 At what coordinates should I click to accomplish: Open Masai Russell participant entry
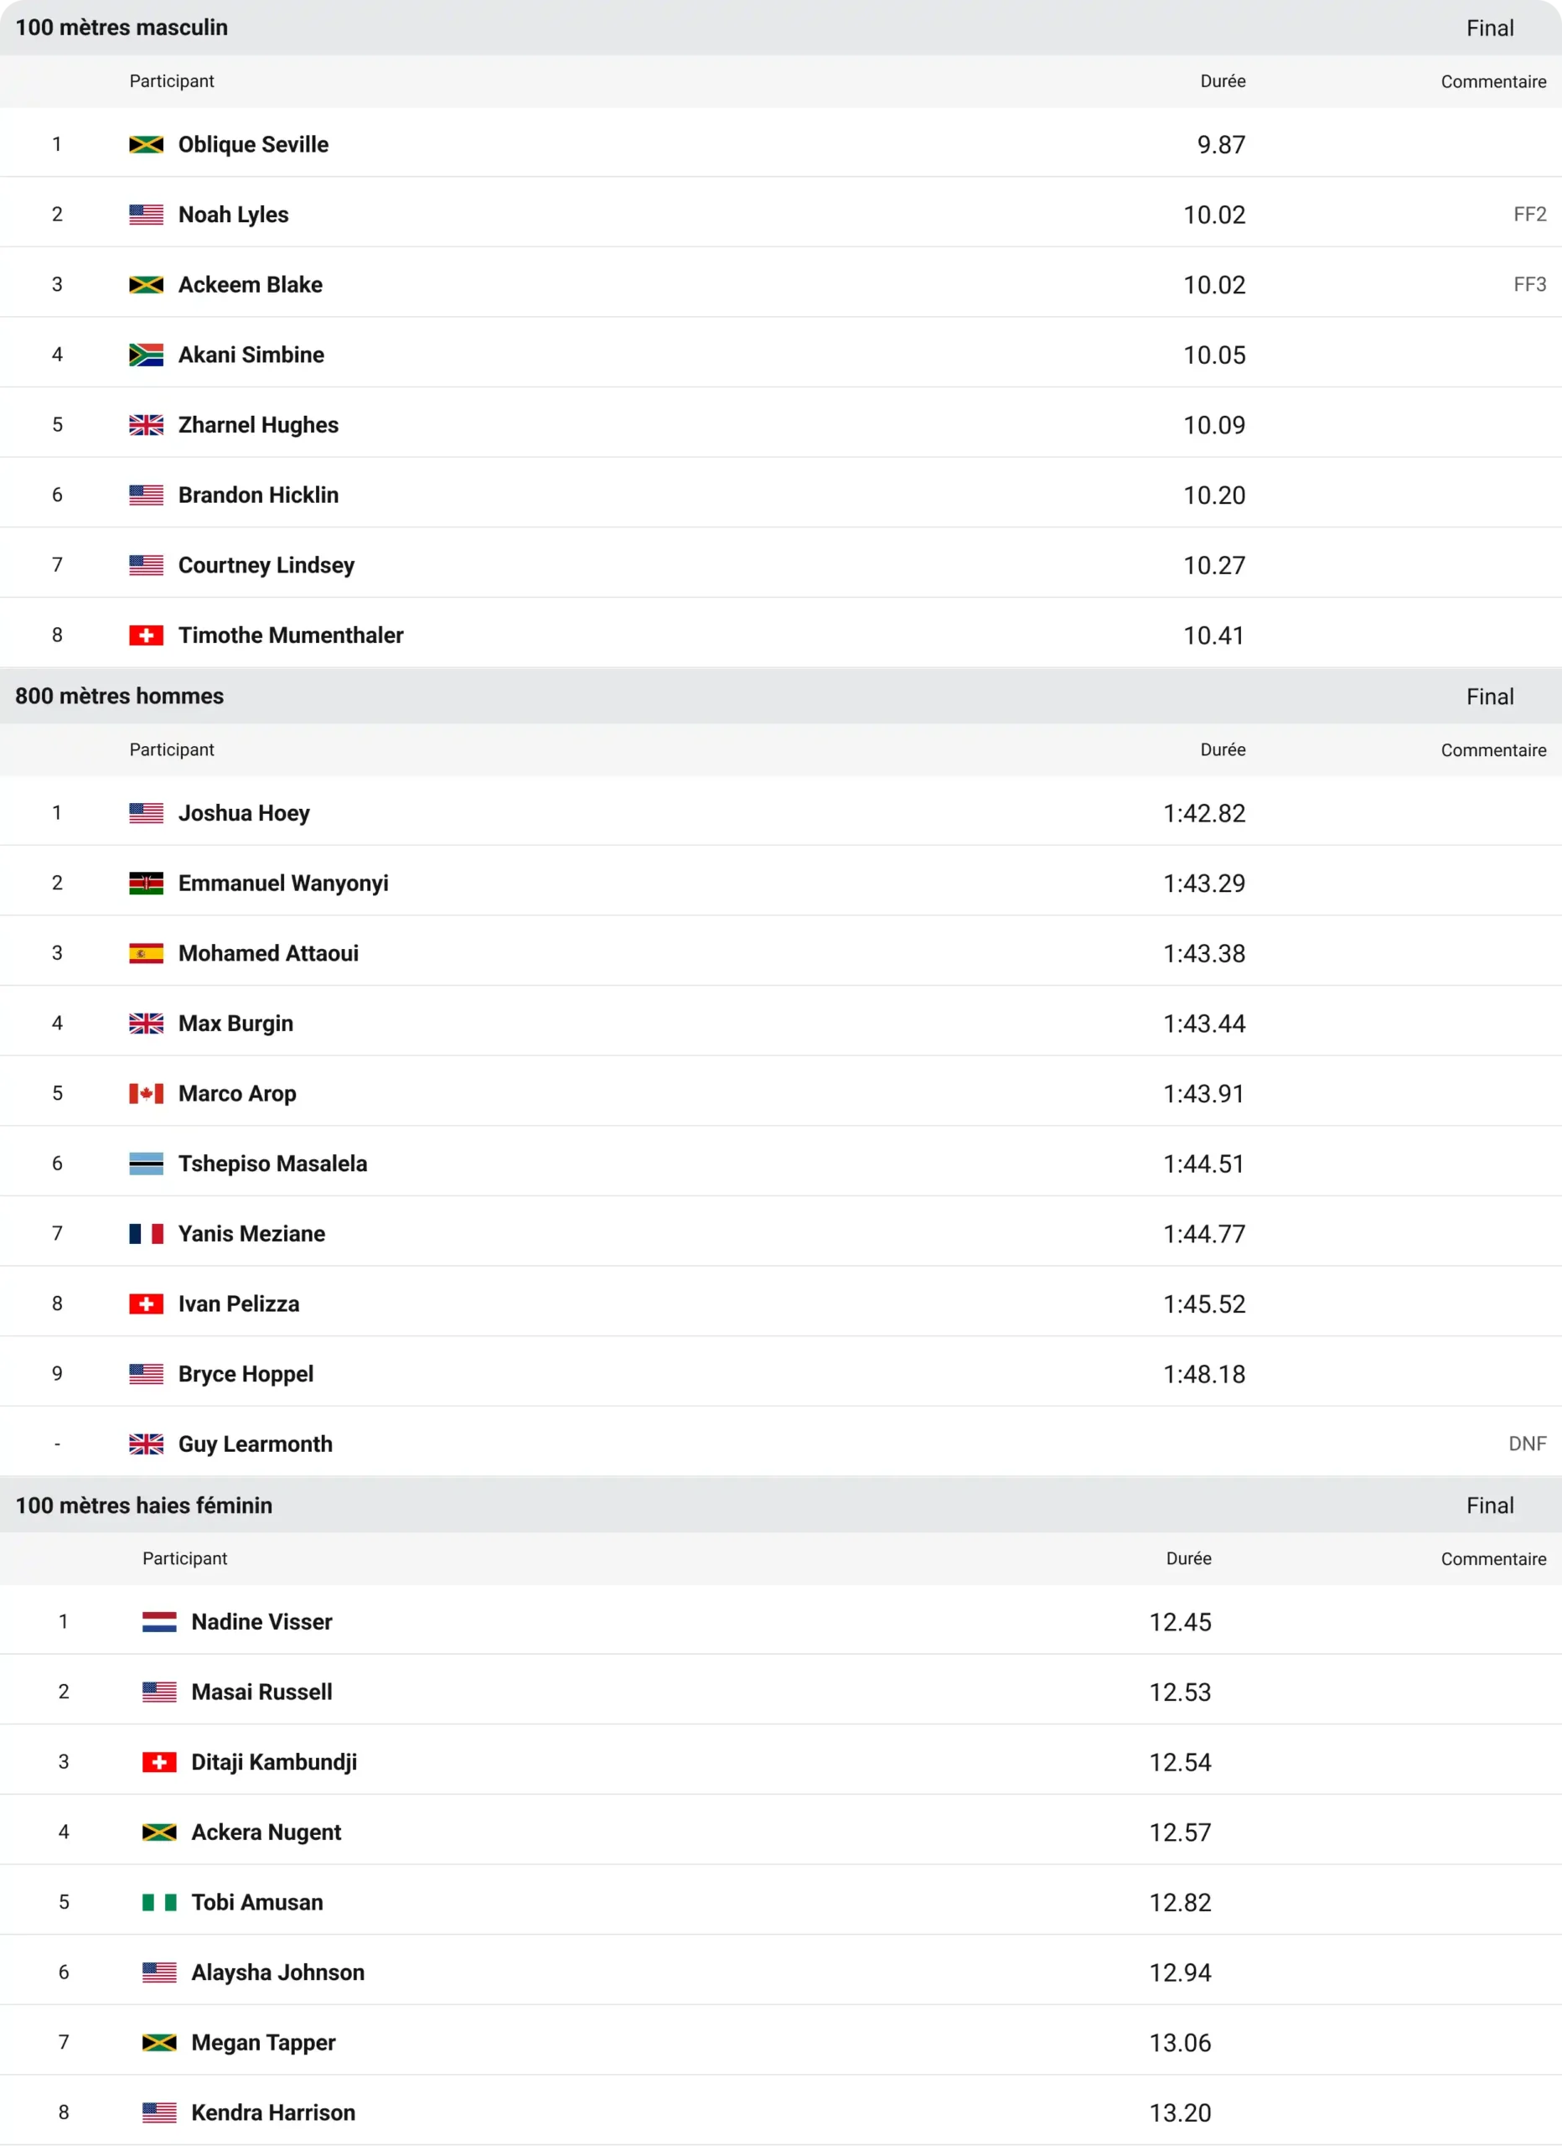[262, 1692]
